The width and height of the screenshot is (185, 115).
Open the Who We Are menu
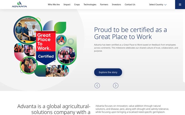(x=54, y=5)
